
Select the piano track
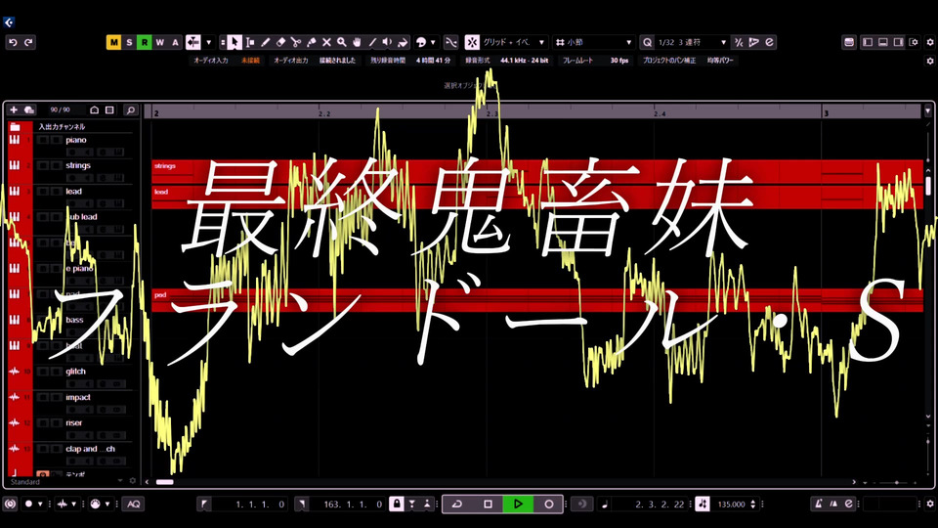76,140
